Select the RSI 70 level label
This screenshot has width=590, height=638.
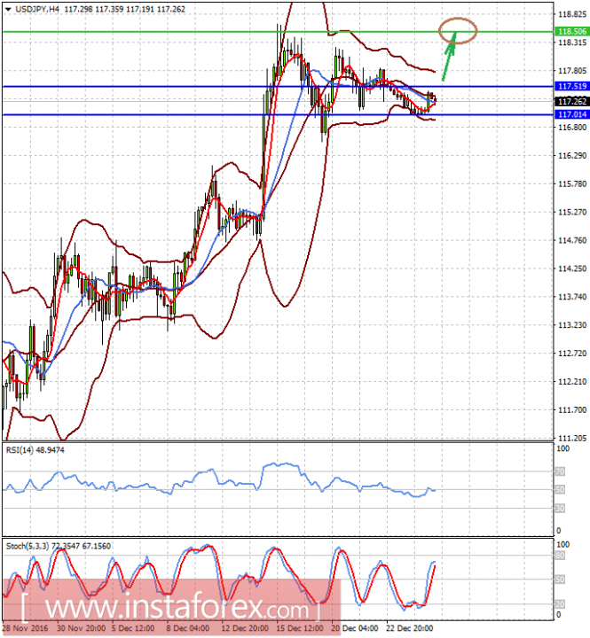[x=560, y=472]
